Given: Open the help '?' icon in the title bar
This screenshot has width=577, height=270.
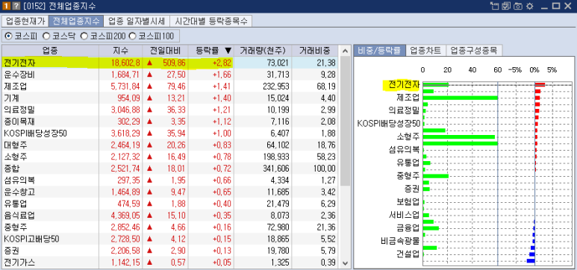Looking at the screenshot, I should click(x=16, y=6).
